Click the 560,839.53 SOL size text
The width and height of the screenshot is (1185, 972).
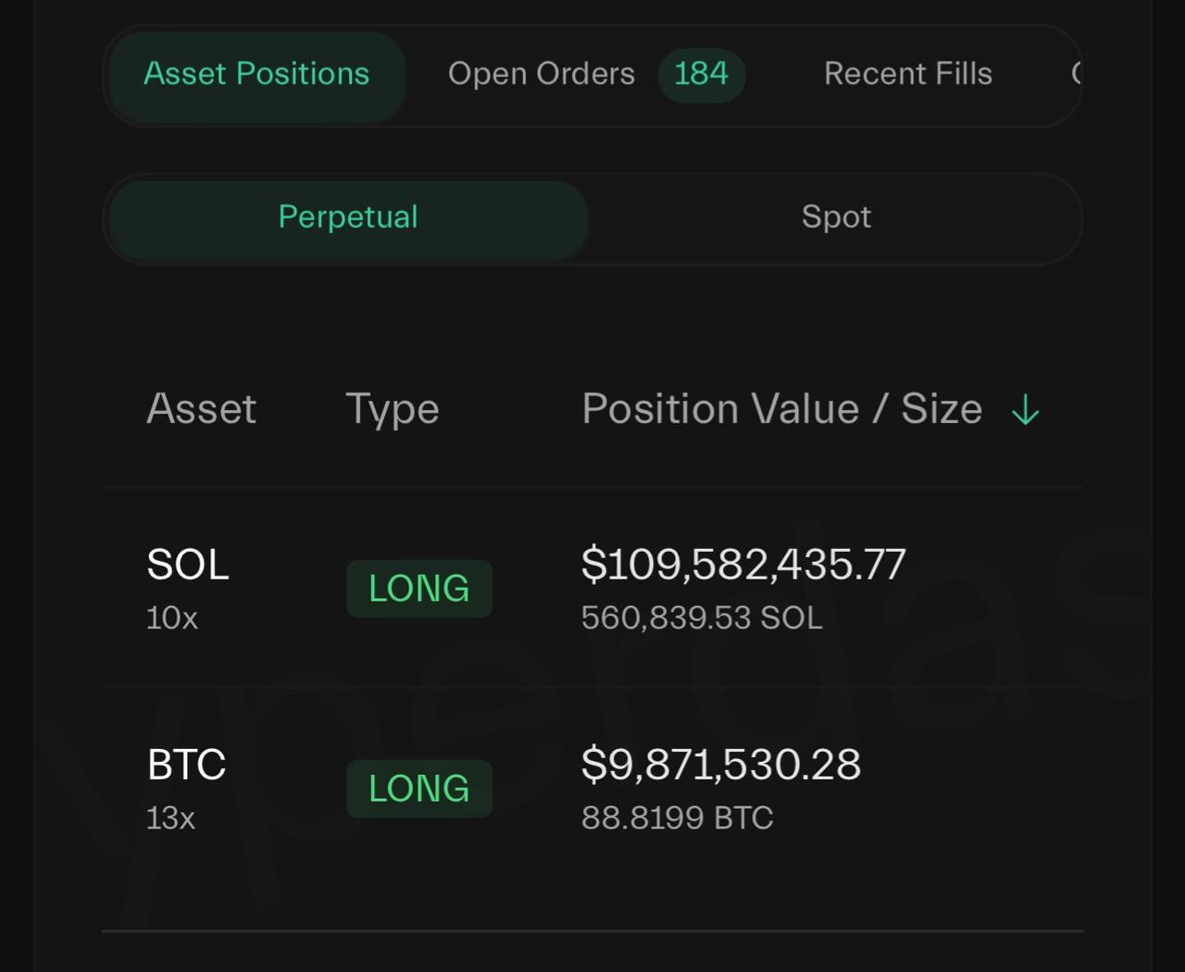(702, 618)
